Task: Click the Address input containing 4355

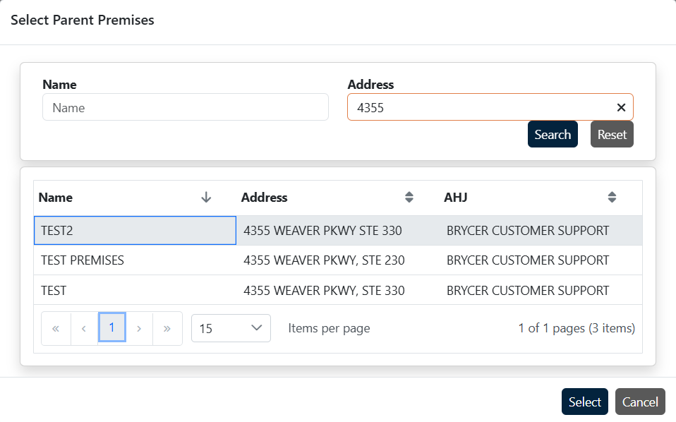Action: (x=480, y=107)
